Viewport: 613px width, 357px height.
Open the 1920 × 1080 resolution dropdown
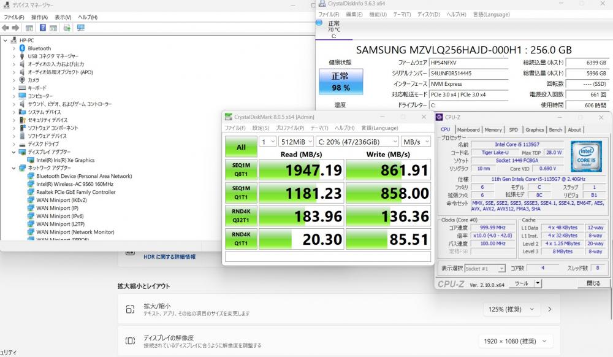pyautogui.click(x=514, y=341)
